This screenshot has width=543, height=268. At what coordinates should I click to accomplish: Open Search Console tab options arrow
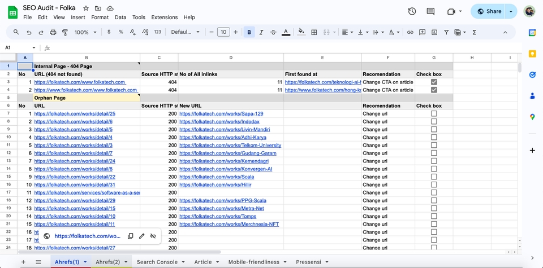point(183,262)
